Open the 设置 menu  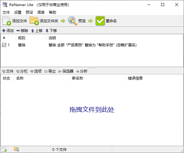point(18,12)
